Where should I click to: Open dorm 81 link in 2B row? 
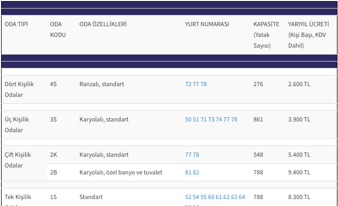point(188,172)
